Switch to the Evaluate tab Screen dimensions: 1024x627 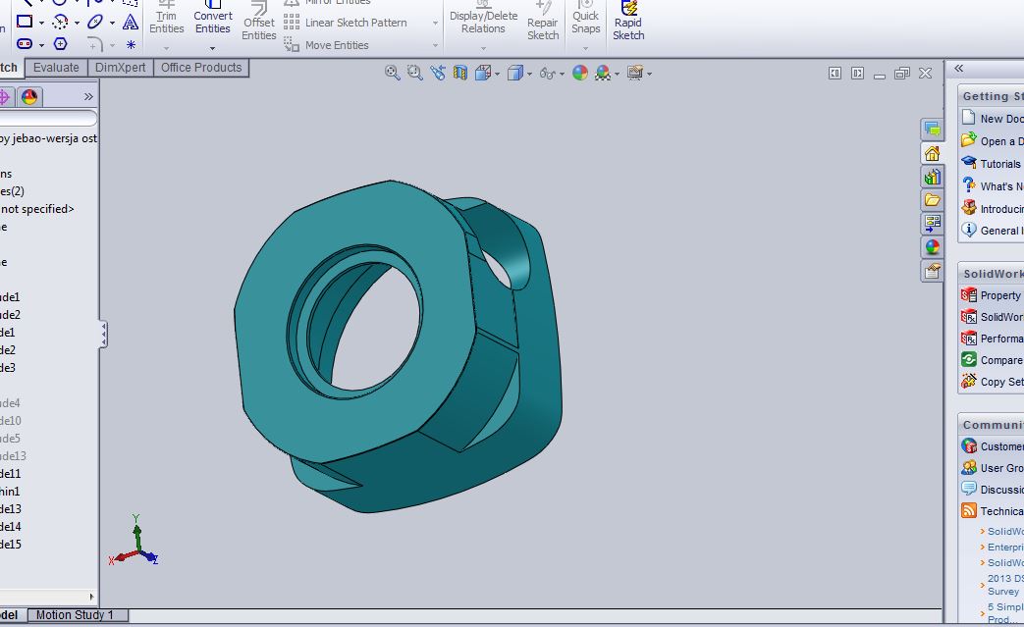tap(56, 68)
